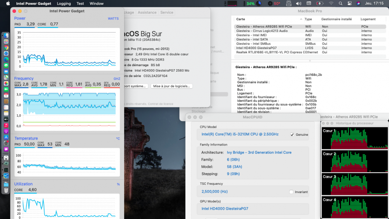Click the volume icon in menu bar
Viewport: 389px width, 219px height.
click(x=298, y=4)
